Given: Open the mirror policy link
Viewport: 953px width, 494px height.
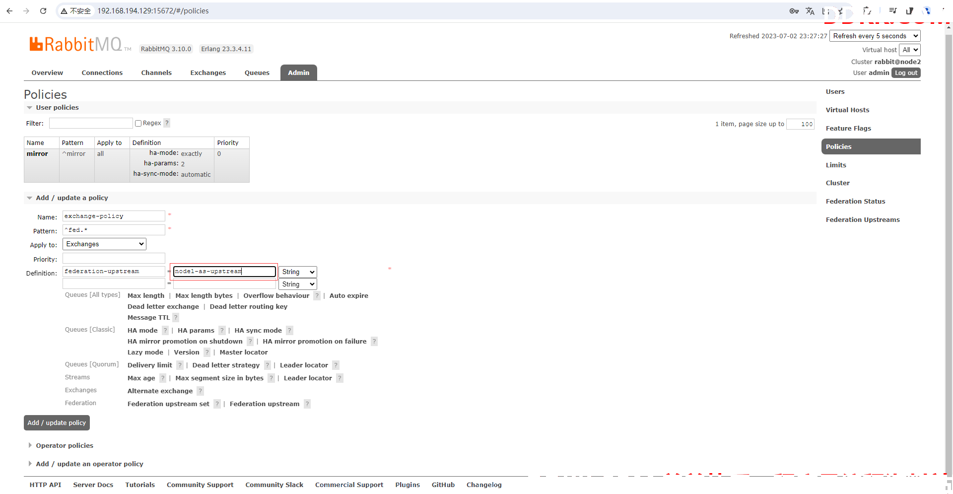Looking at the screenshot, I should click(x=37, y=153).
